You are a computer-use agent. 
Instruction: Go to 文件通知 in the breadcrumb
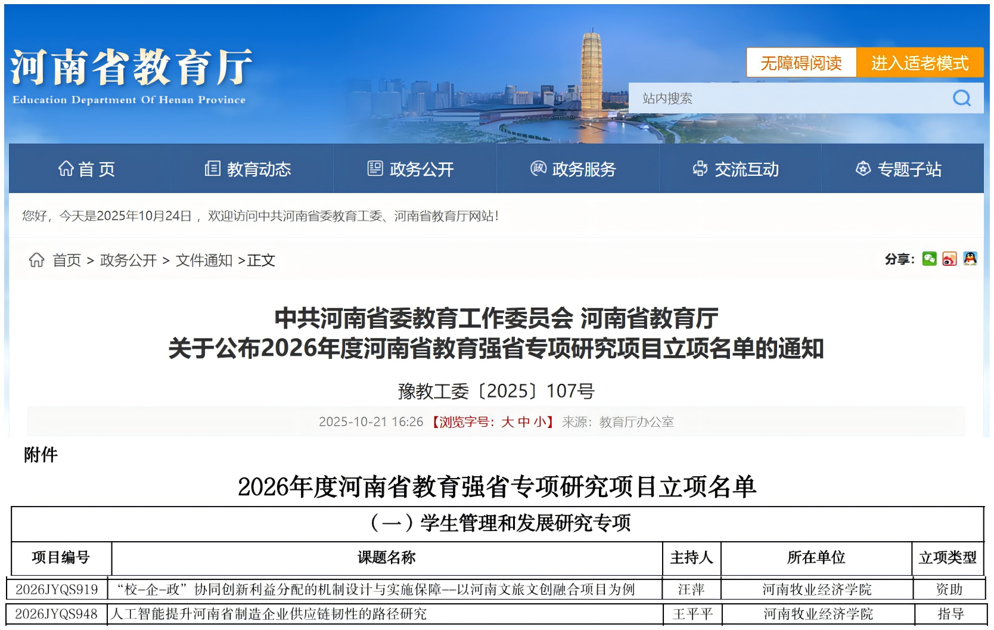click(204, 260)
